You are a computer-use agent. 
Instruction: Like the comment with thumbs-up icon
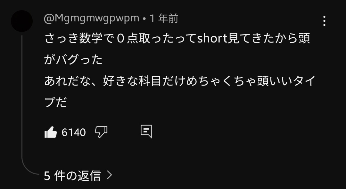51,132
